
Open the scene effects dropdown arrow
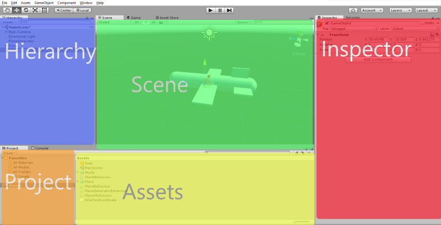tap(166, 22)
